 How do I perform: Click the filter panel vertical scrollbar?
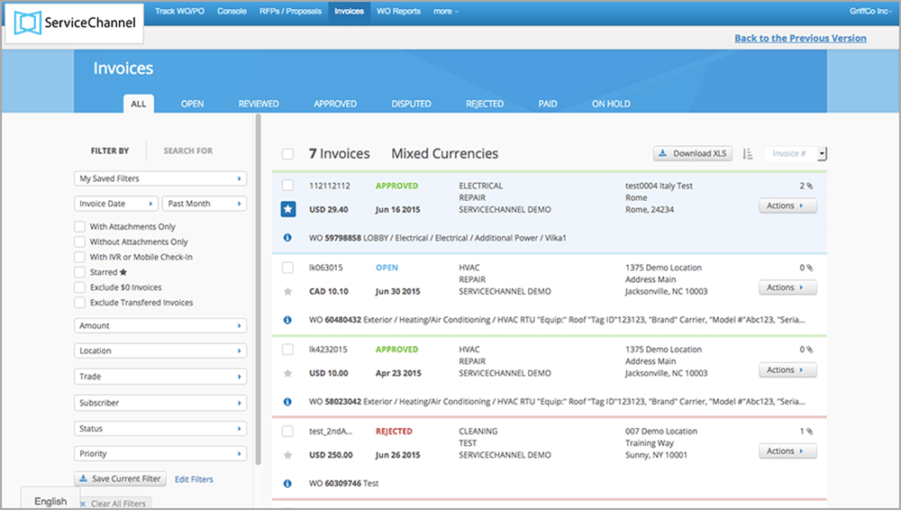[x=258, y=270]
